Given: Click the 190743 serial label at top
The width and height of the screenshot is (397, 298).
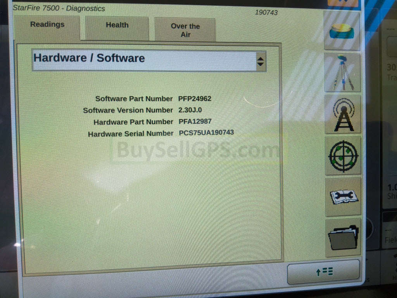Looking at the screenshot, I should [x=266, y=12].
